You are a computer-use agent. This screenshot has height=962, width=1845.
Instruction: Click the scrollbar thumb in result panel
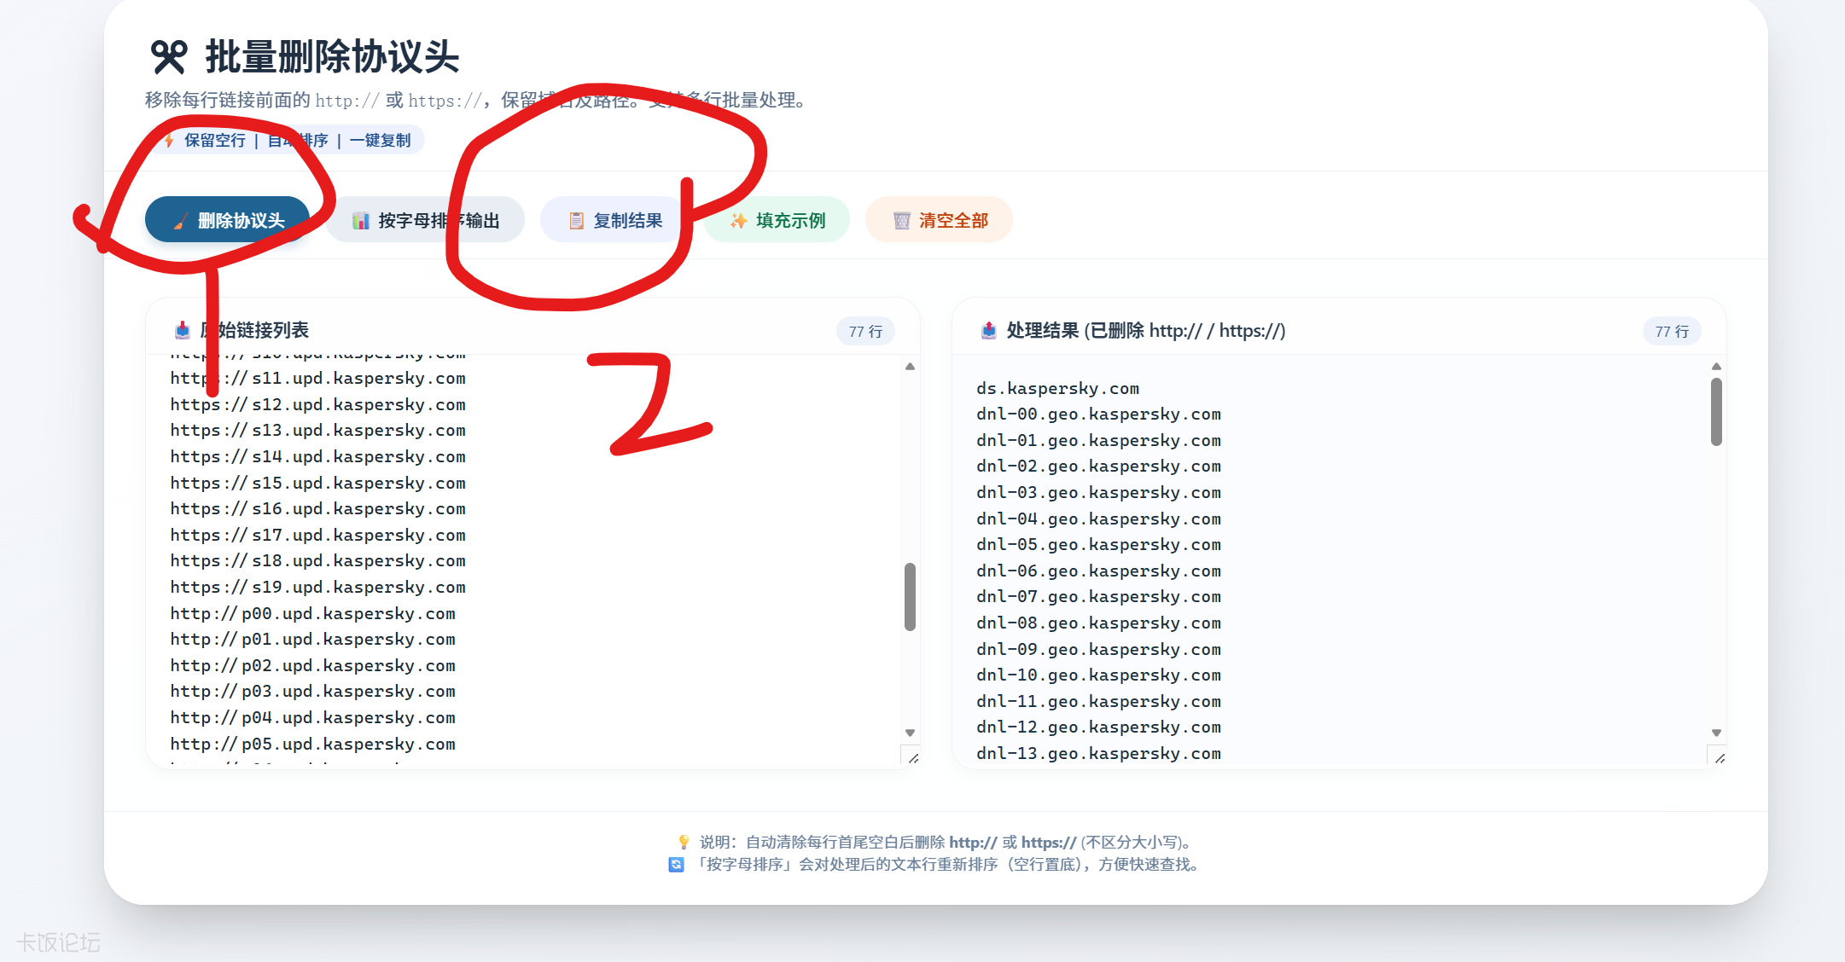(1716, 412)
